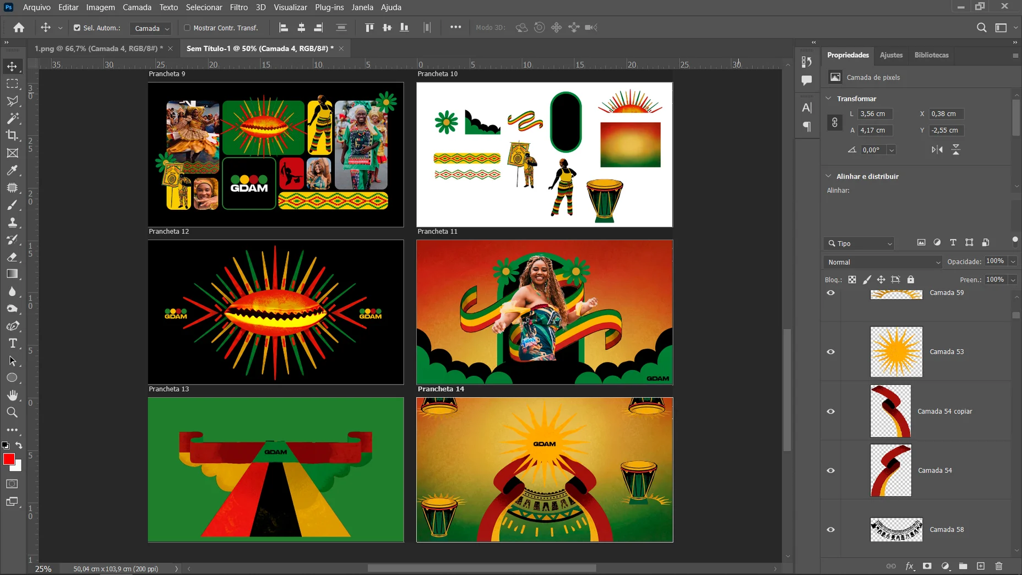The width and height of the screenshot is (1022, 575).
Task: Enable the Mostrar Contr. Transf. checkbox
Action: point(187,28)
